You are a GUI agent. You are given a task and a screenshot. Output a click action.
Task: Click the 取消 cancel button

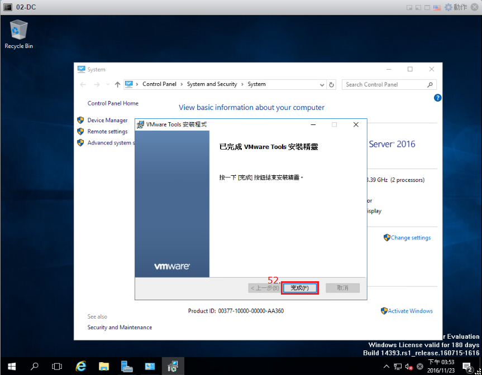(342, 288)
